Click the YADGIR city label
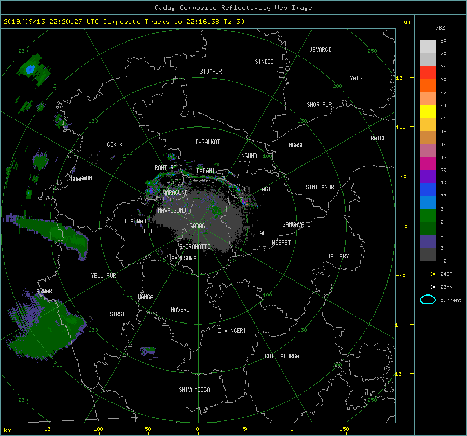 359,78
